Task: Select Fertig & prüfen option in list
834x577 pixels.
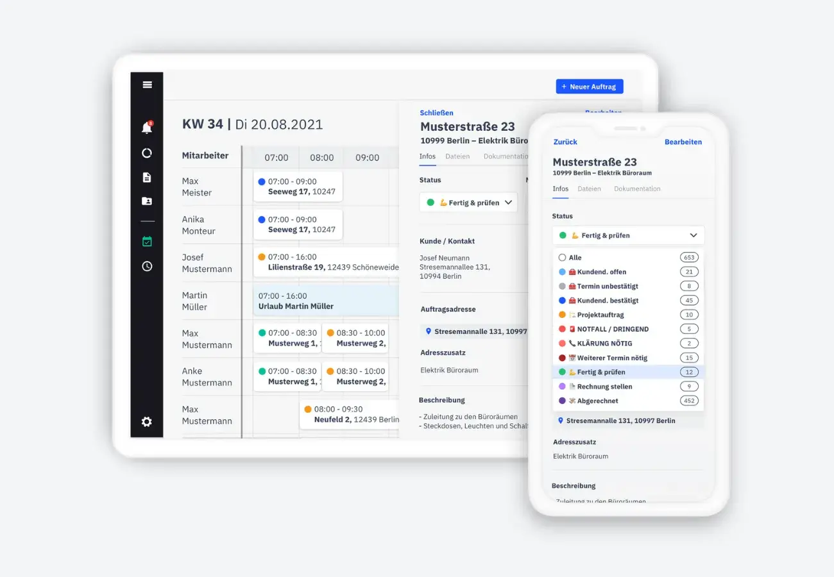Action: (x=629, y=372)
